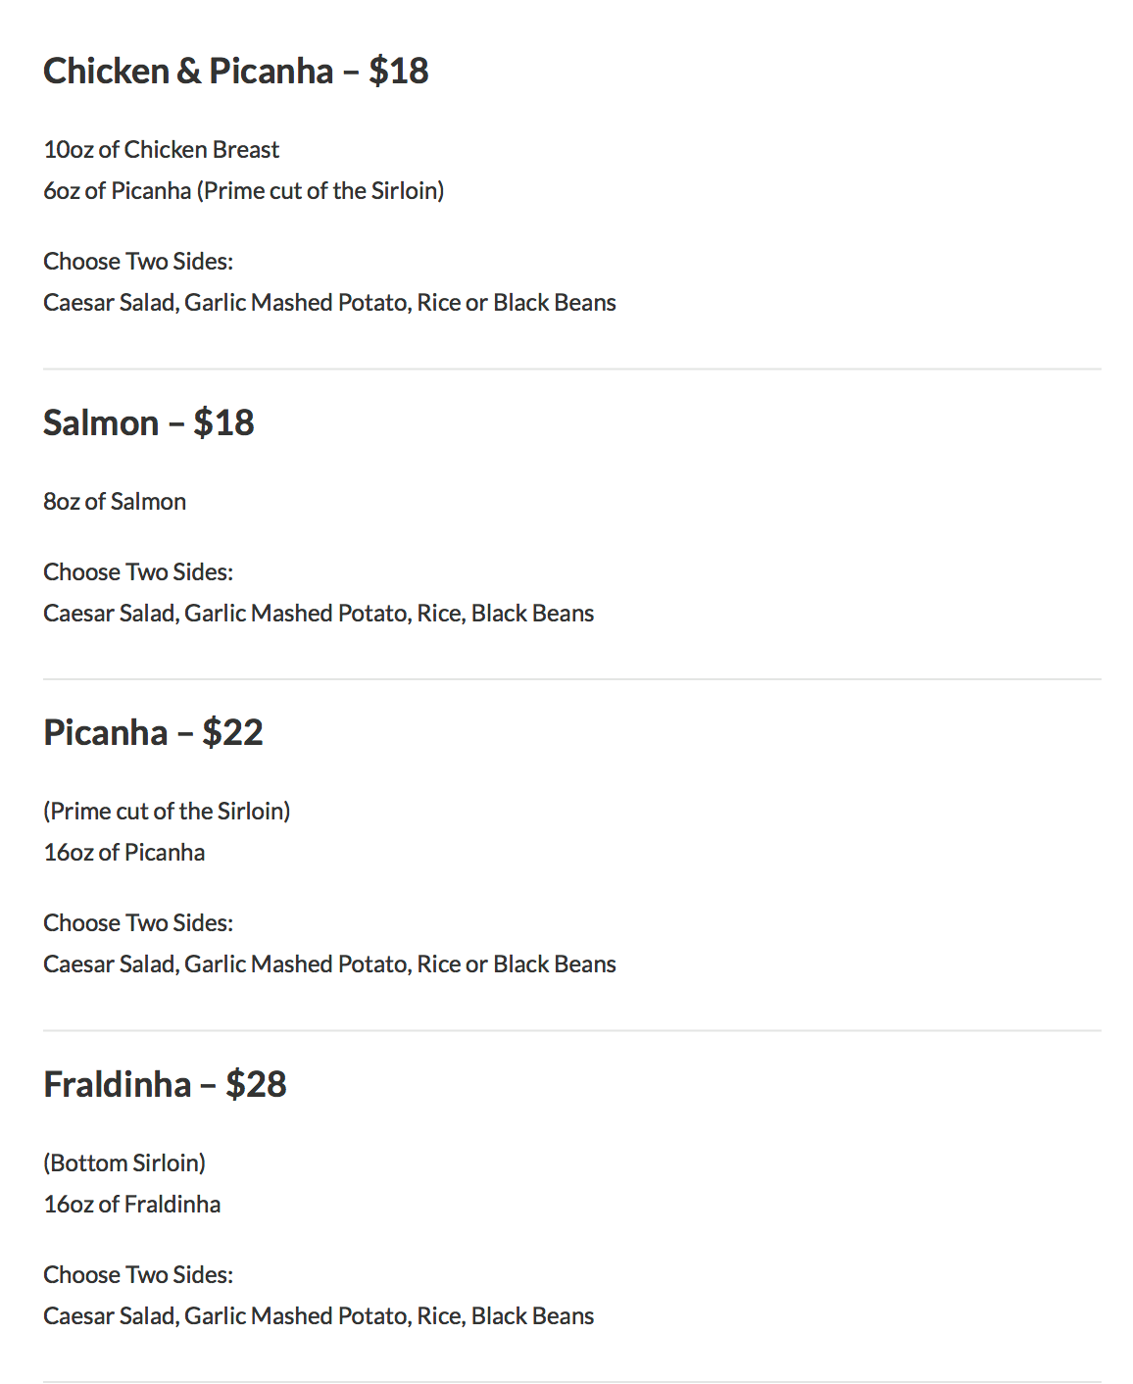The width and height of the screenshot is (1133, 1384).
Task: Click the Fraldinha – $28 heading
Action: tap(165, 1084)
